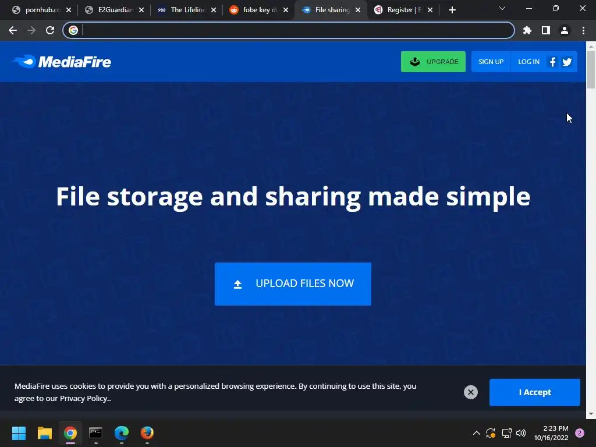Close the Register tab

(430, 10)
